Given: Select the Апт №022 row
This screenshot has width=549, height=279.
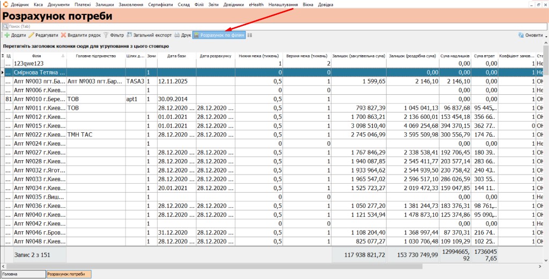Looking at the screenshot, I should coord(272,134).
